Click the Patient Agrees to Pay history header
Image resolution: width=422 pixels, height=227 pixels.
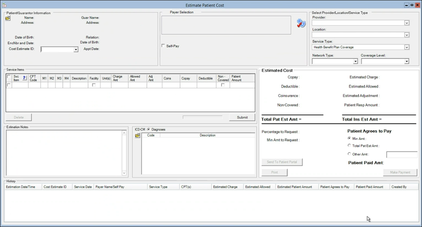(x=336, y=187)
